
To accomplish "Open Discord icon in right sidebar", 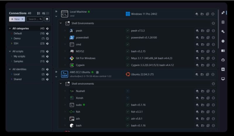I will click(x=223, y=69).
